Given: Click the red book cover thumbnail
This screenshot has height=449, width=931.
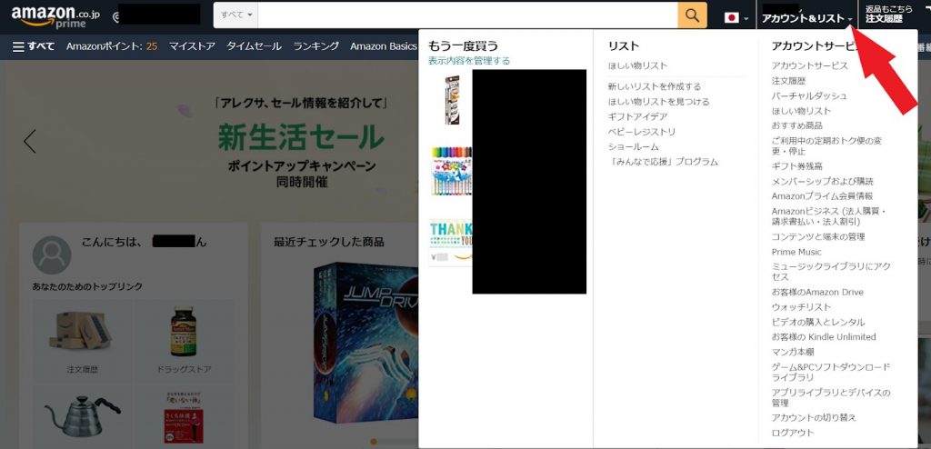Looking at the screenshot, I should pos(184,416).
